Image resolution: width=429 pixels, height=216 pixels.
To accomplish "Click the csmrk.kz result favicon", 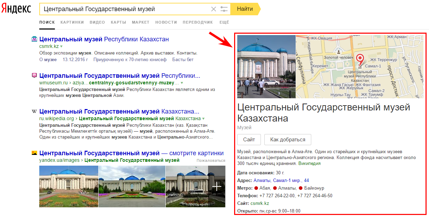I will point(34,39).
